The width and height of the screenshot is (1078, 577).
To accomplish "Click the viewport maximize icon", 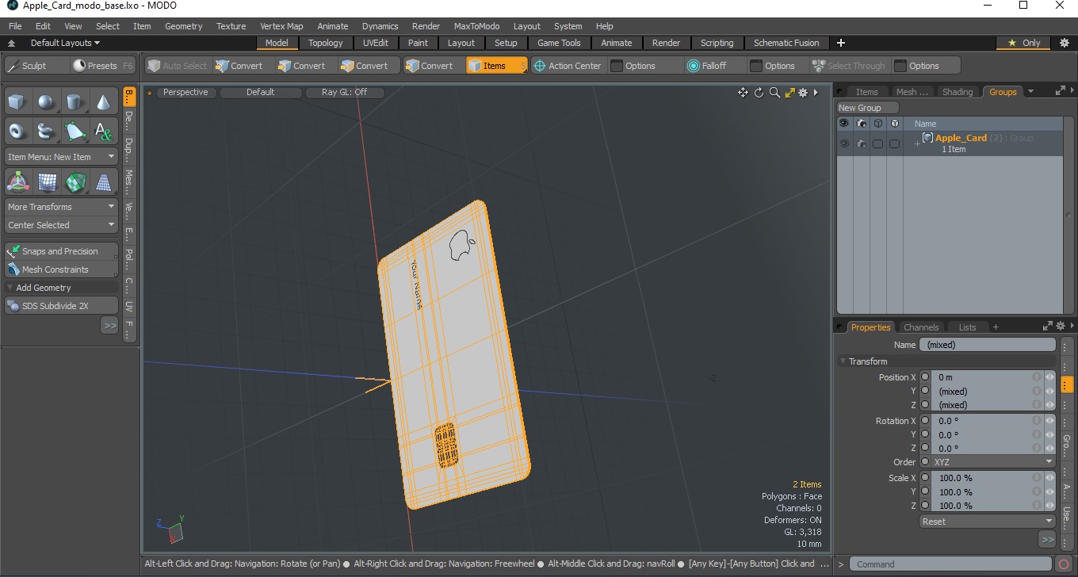I will click(x=789, y=93).
